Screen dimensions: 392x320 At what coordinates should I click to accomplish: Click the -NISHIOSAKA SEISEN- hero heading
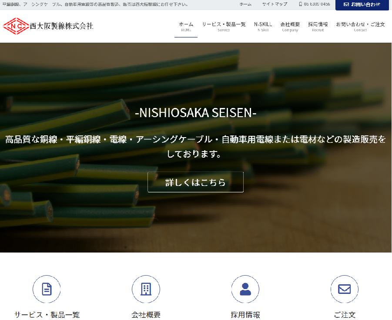coord(195,113)
